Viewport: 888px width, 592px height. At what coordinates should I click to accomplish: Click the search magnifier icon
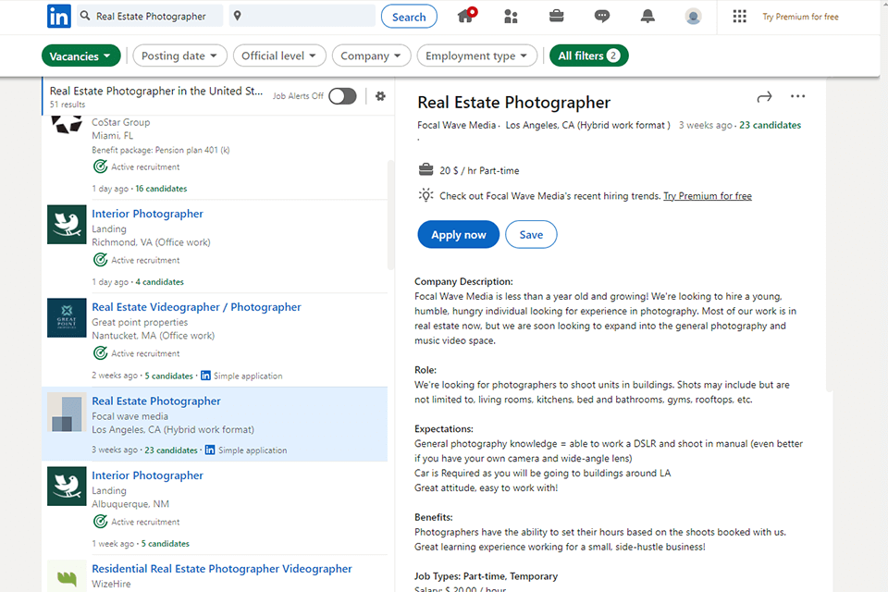click(x=85, y=16)
